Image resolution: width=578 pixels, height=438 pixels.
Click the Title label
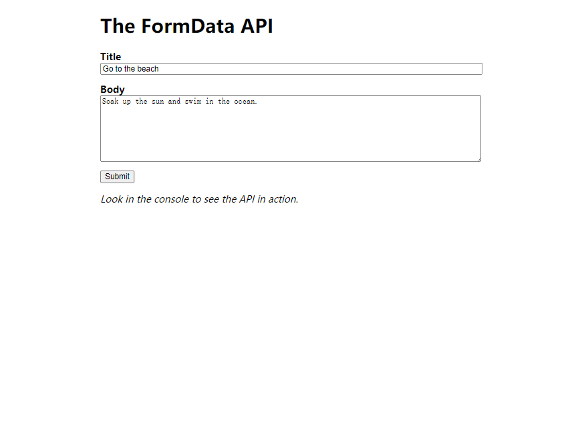(110, 57)
